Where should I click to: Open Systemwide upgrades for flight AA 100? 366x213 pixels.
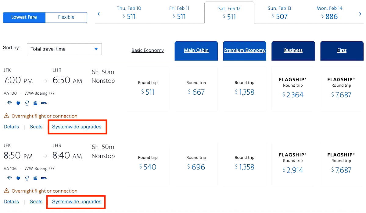(77, 127)
